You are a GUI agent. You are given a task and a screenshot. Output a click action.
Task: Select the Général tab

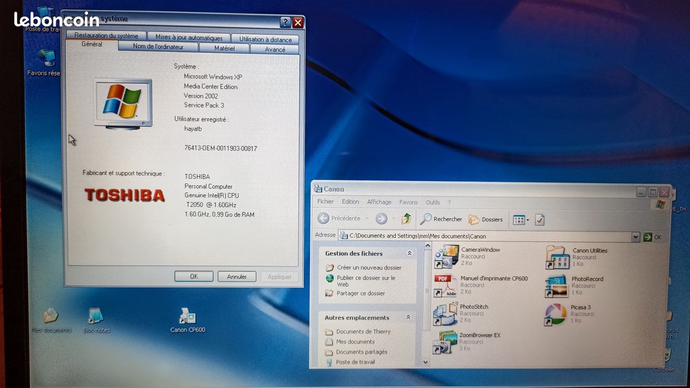click(x=92, y=44)
